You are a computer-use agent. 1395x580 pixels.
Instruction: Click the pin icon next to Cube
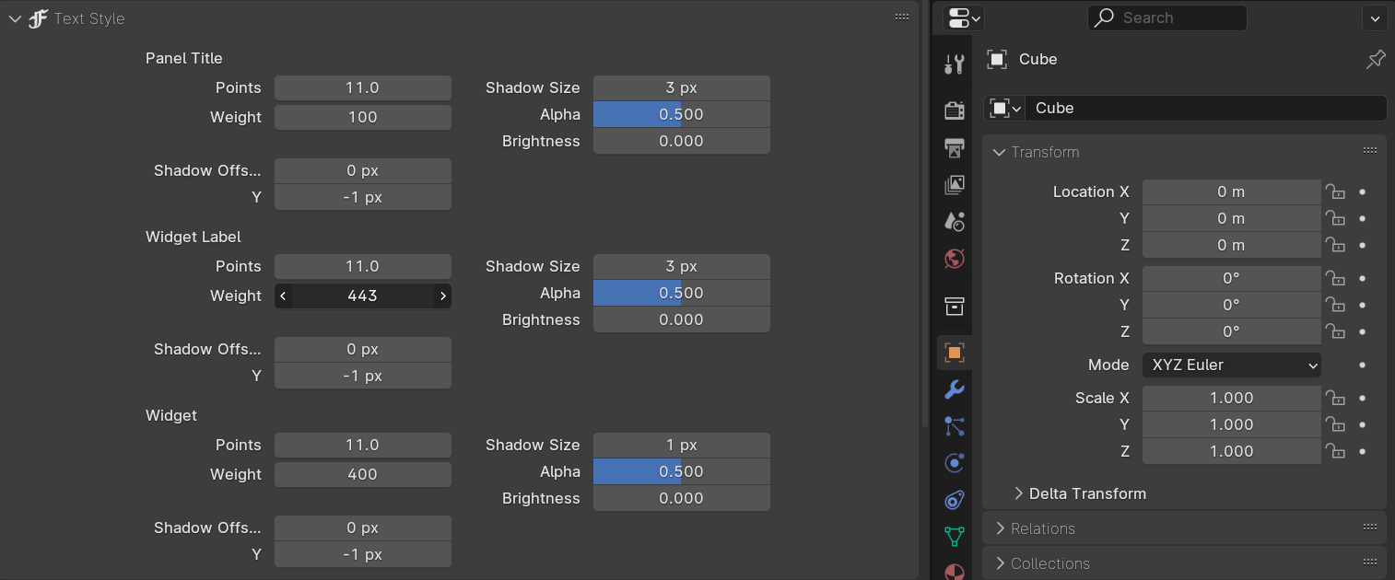click(x=1375, y=60)
